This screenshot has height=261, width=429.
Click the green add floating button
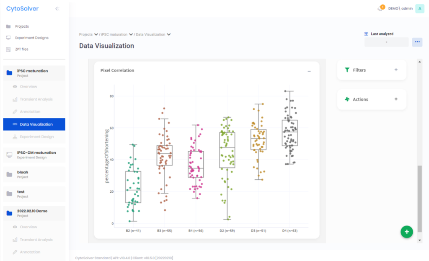(x=406, y=232)
